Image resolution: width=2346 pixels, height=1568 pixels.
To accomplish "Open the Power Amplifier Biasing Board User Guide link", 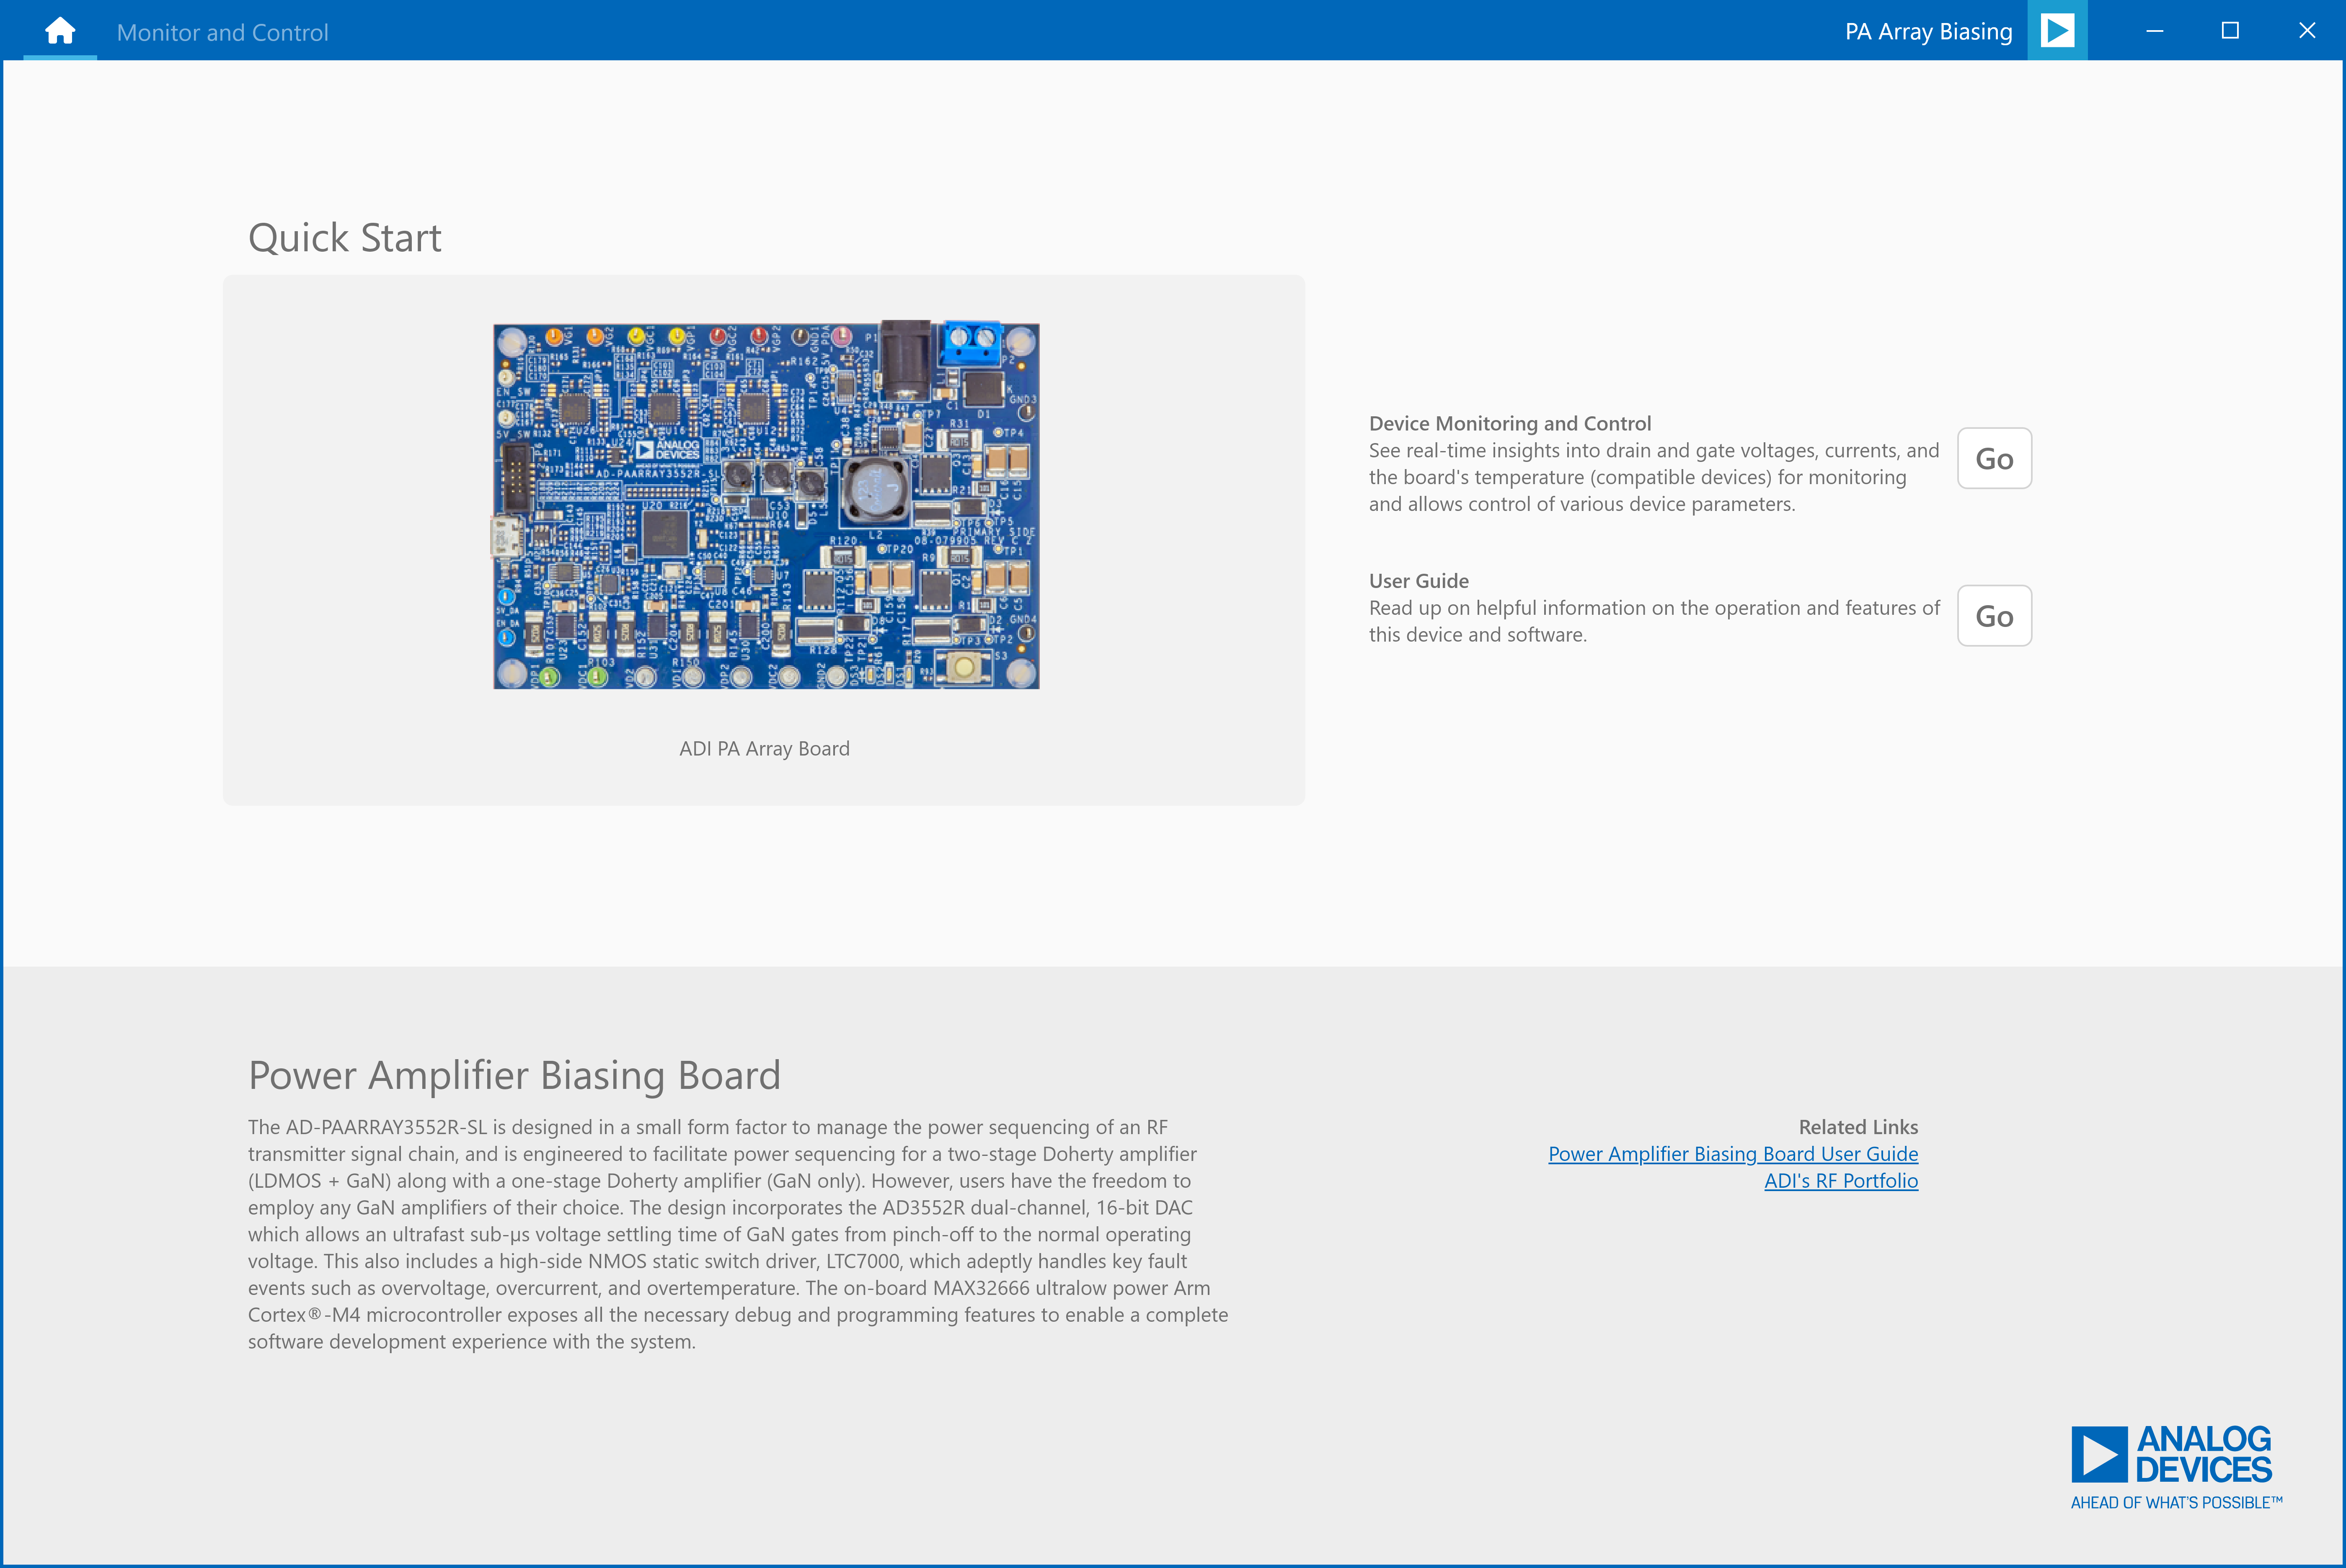I will [1733, 1153].
